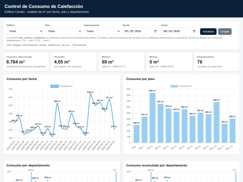Click the 'Consumo por departamento' chart heading
Image resolution: width=243 pixels, height=182 pixels.
coord(28,165)
